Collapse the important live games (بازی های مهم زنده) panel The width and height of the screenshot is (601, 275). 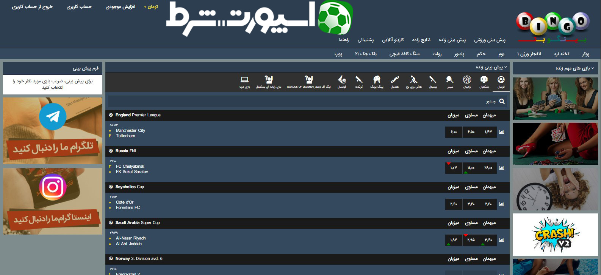[593, 68]
